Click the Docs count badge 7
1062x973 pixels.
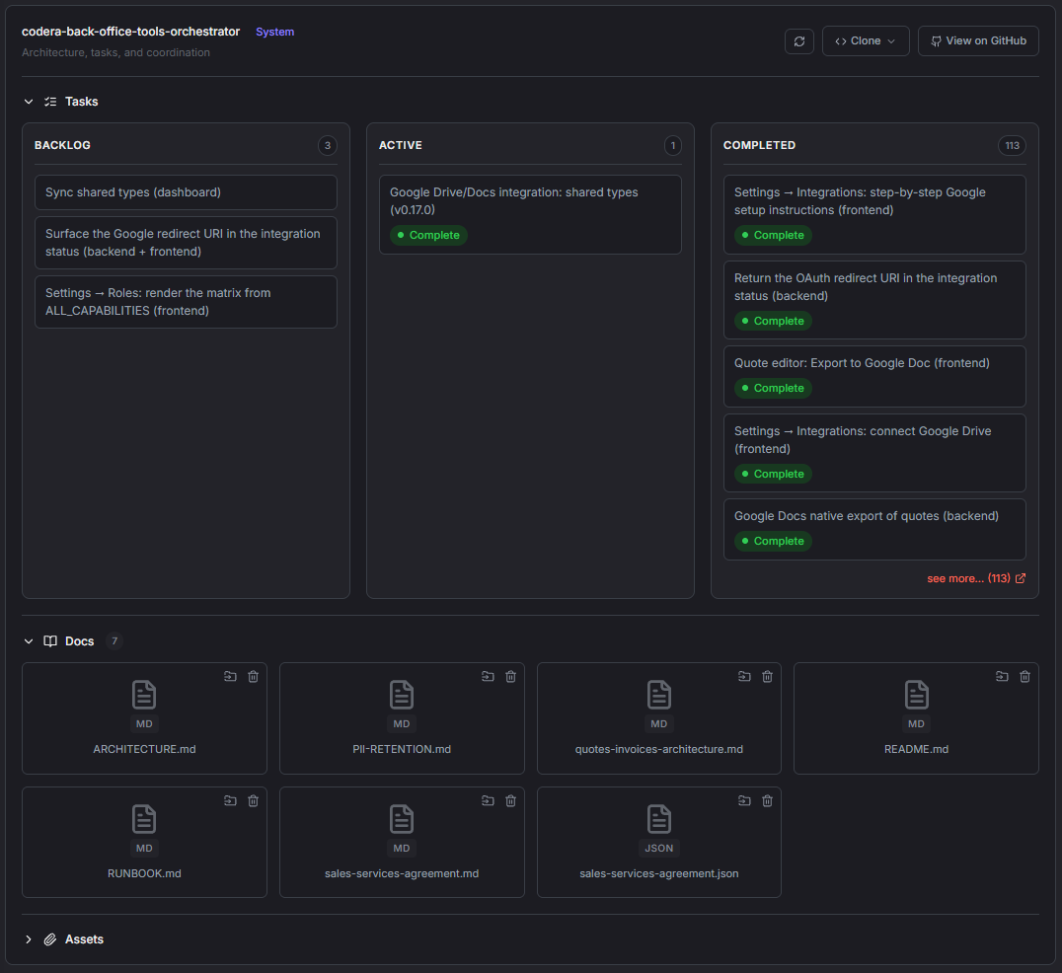tap(114, 641)
